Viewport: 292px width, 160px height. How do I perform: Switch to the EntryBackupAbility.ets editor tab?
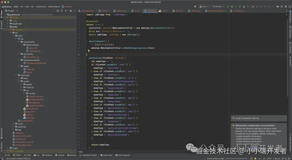point(216,11)
